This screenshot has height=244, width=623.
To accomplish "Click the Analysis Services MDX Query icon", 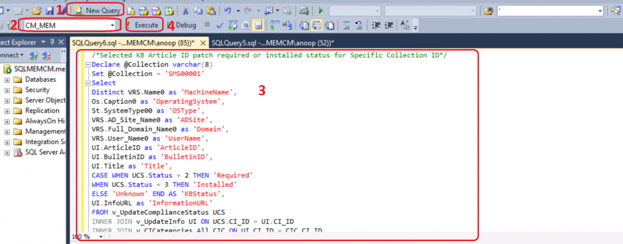I will point(143,11).
